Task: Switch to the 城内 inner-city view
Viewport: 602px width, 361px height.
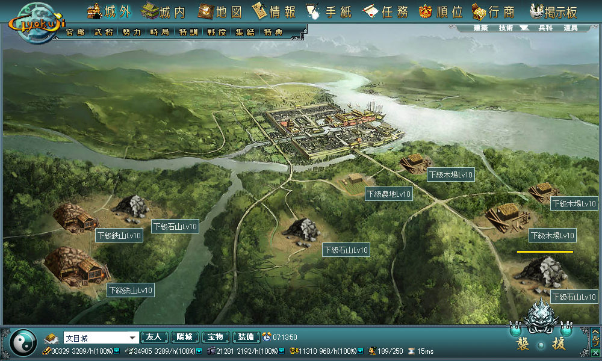Action: click(x=164, y=12)
